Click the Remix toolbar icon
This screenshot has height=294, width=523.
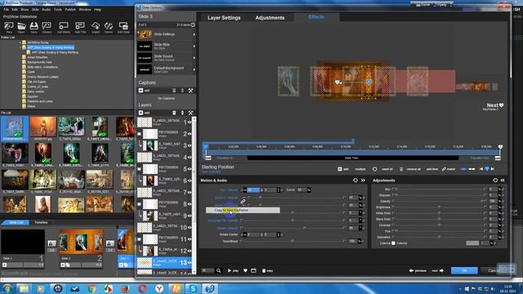click(109, 26)
